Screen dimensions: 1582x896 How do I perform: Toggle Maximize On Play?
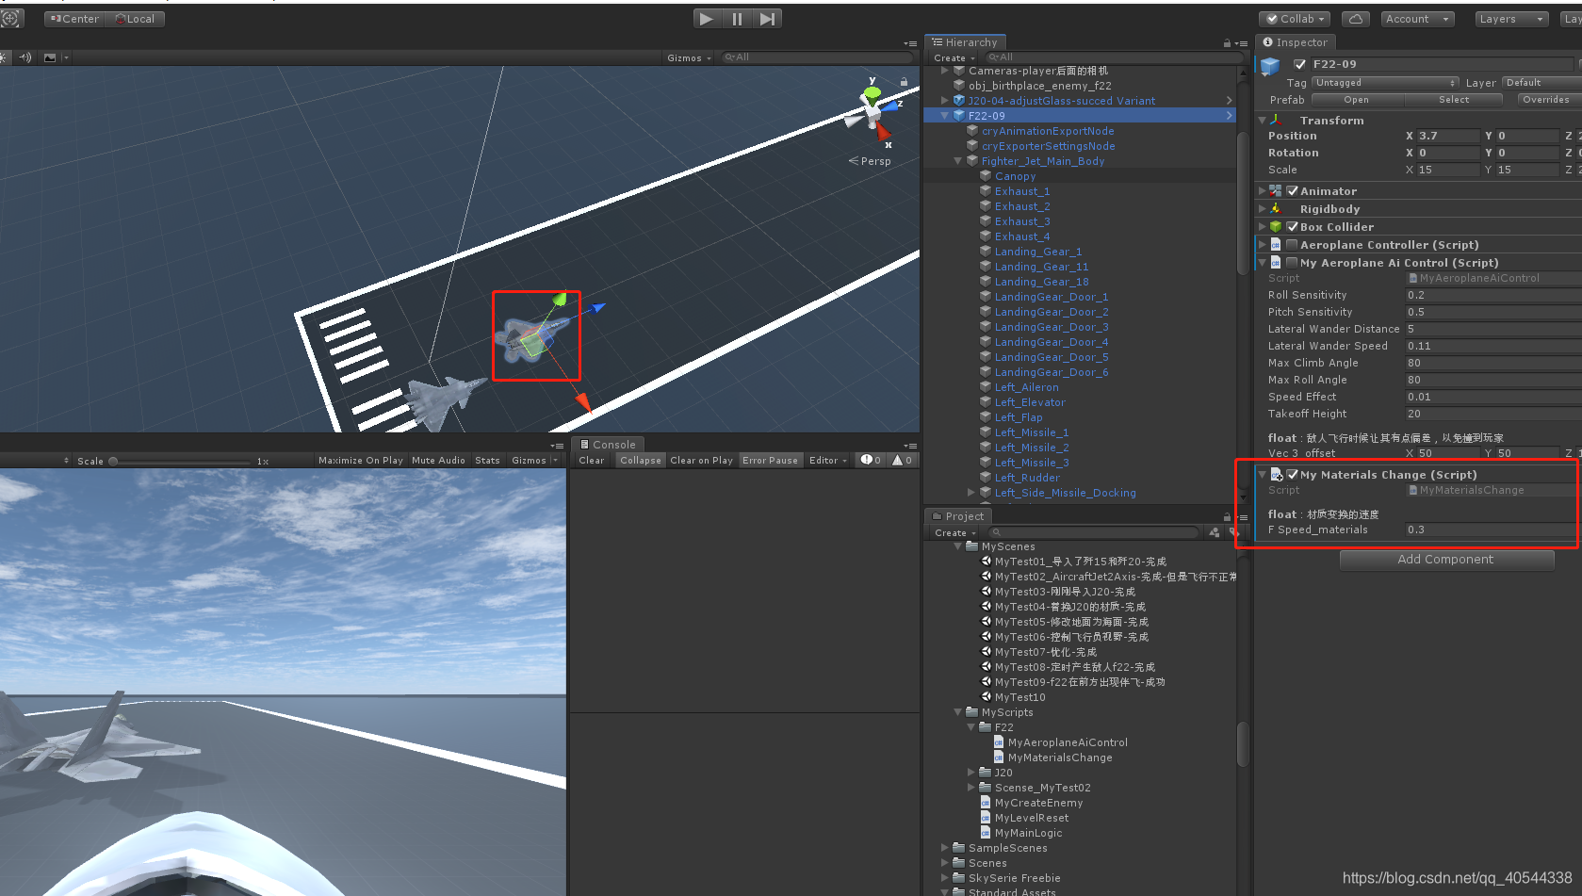point(361,461)
